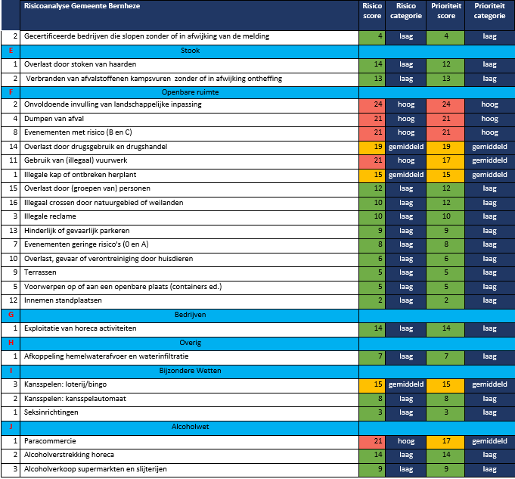
Task: Click green risico score 14 for stoken van haarden
Action: [370, 65]
